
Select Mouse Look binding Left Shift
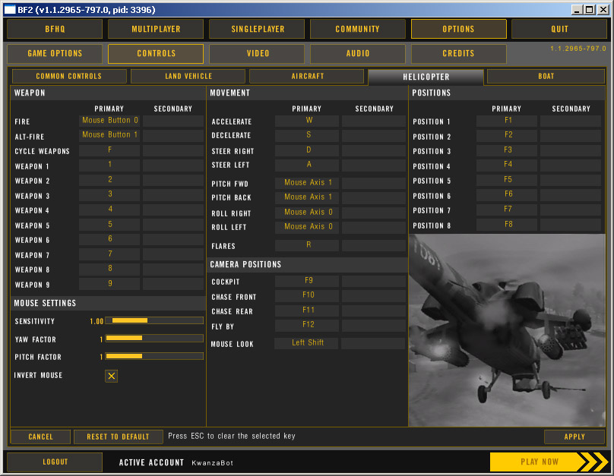pos(306,343)
